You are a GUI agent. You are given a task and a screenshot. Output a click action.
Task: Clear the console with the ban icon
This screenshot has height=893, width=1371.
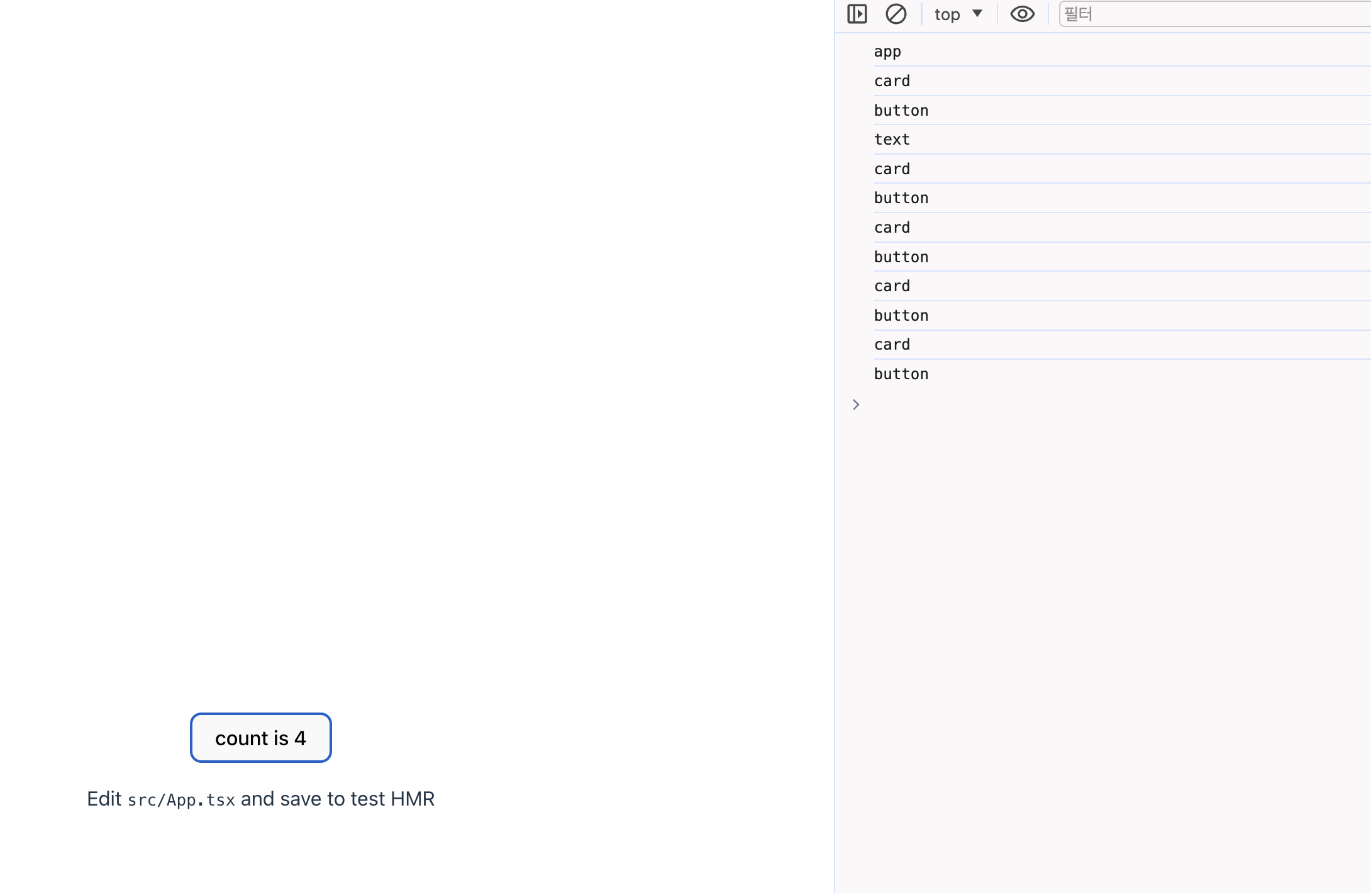point(896,14)
